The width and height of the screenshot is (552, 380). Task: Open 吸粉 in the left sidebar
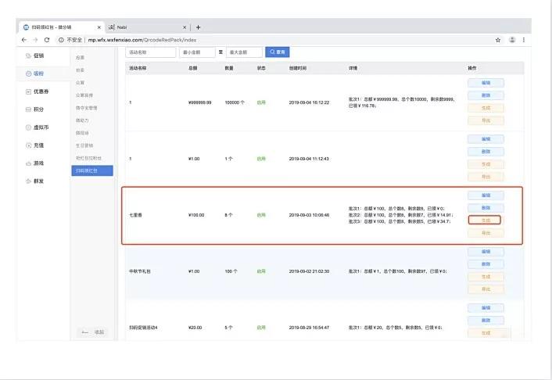coord(35,73)
